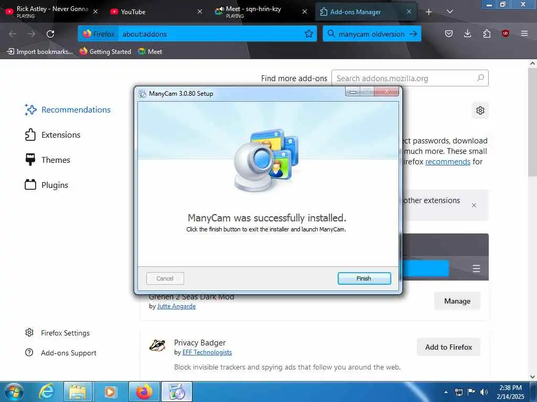Open the Downloads toolbar icon
The width and height of the screenshot is (537, 402).
pyautogui.click(x=467, y=33)
